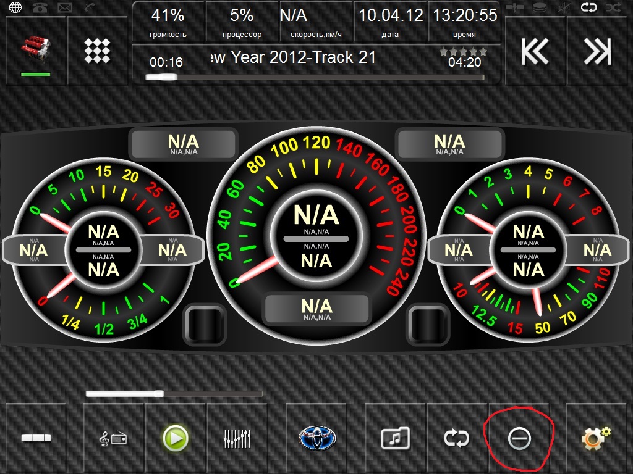
Task: Open the diamond grid main menu
Action: [97, 51]
